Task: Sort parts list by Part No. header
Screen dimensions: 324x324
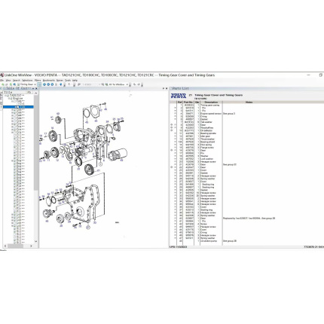Action: pyautogui.click(x=188, y=102)
